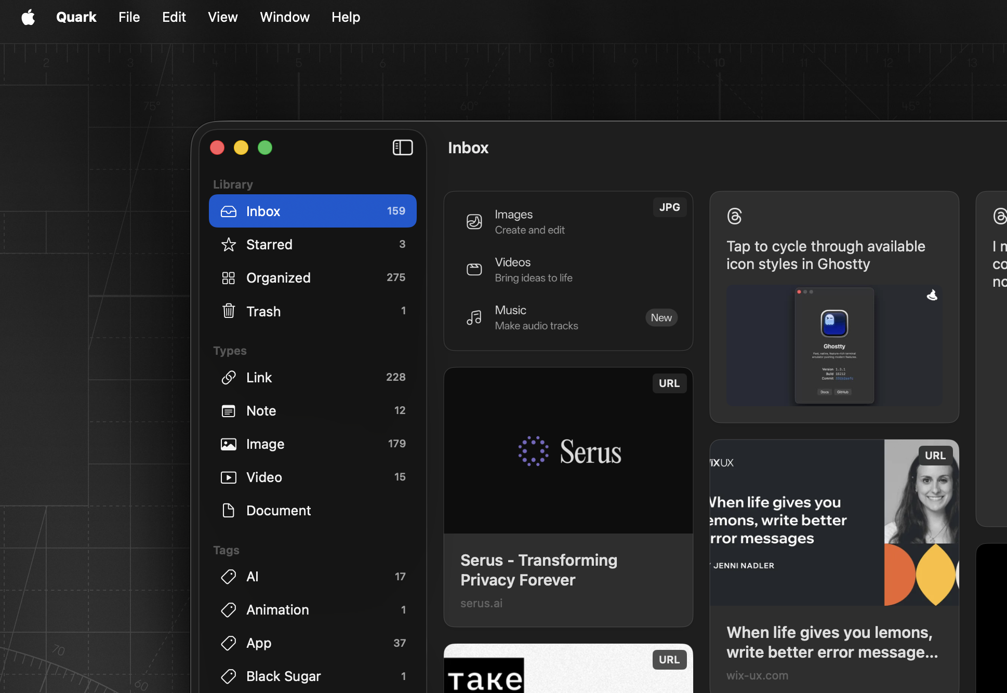Click the Image type icon

(229, 444)
